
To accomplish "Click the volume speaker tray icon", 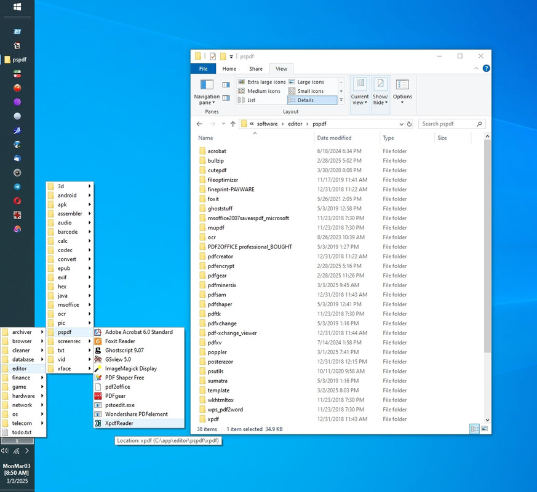I will tap(4, 451).
